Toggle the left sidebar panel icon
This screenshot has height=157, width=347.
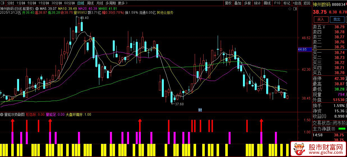pyautogui.click(x=3, y=3)
